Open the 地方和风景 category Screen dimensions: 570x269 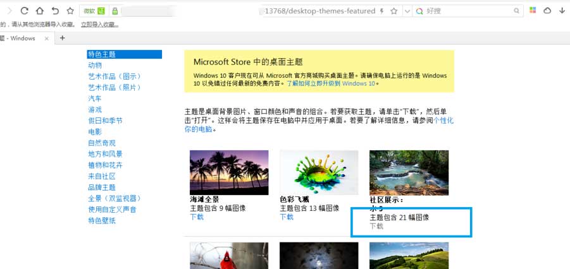pyautogui.click(x=105, y=154)
